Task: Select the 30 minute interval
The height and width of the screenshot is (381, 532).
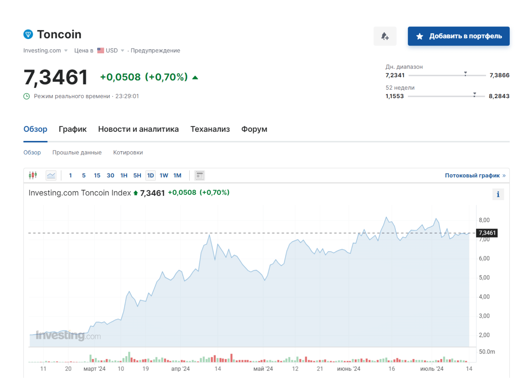Action: pyautogui.click(x=110, y=175)
